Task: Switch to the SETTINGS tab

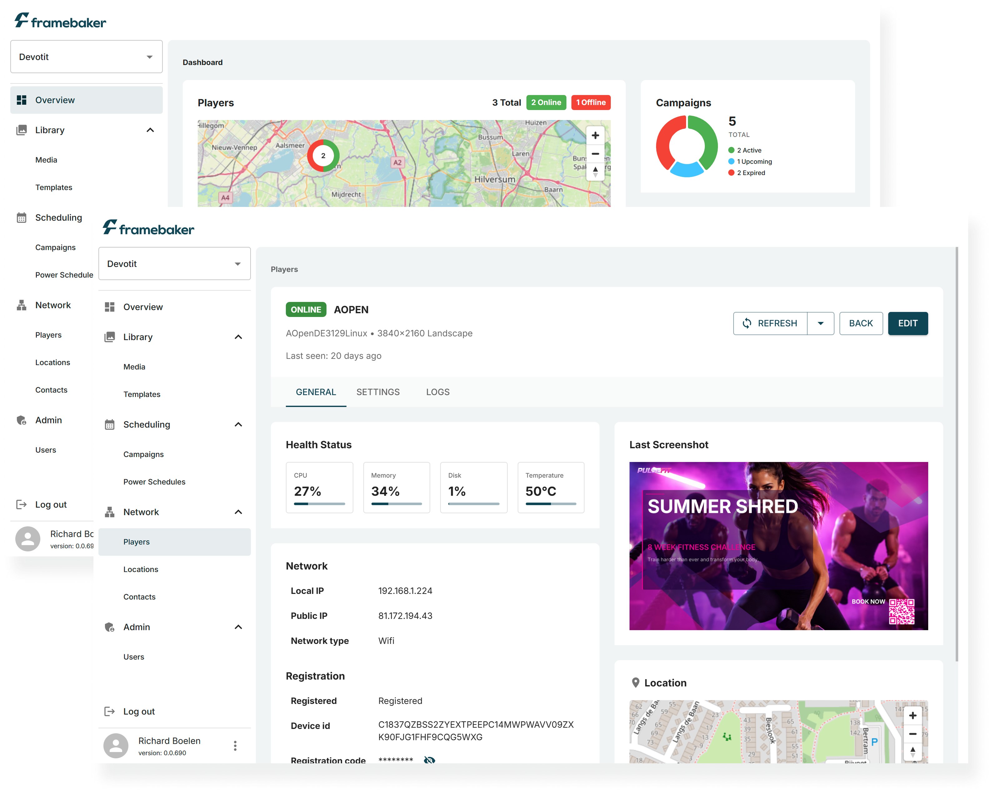Action: 378,392
